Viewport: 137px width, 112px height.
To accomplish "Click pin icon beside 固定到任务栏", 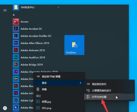I will tap(88, 84).
